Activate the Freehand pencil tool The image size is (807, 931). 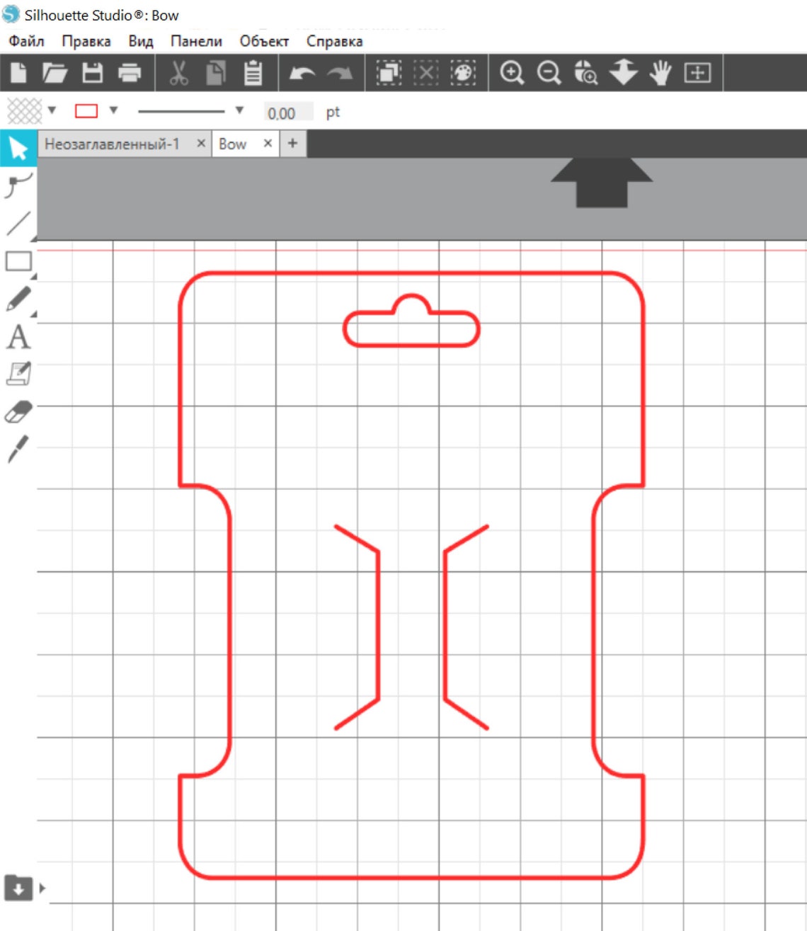[x=18, y=299]
